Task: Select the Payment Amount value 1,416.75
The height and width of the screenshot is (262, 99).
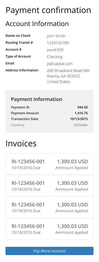Action: click(81, 113)
